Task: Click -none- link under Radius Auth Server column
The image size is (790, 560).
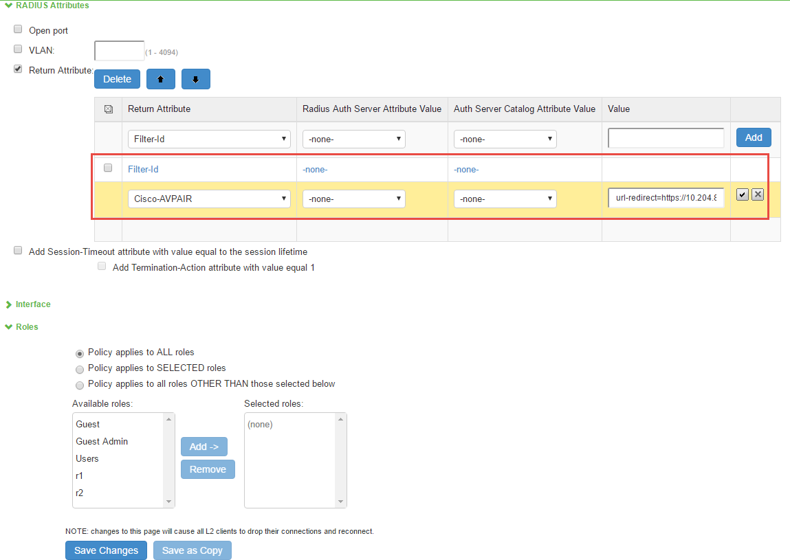Action: (x=315, y=170)
